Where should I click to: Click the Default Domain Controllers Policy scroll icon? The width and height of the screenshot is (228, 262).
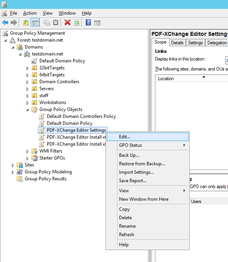pos(42,116)
